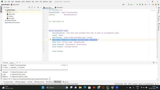This screenshot has height=90, width=160.
Task: Select the Local terminal tab
Action: [x=11, y=63]
